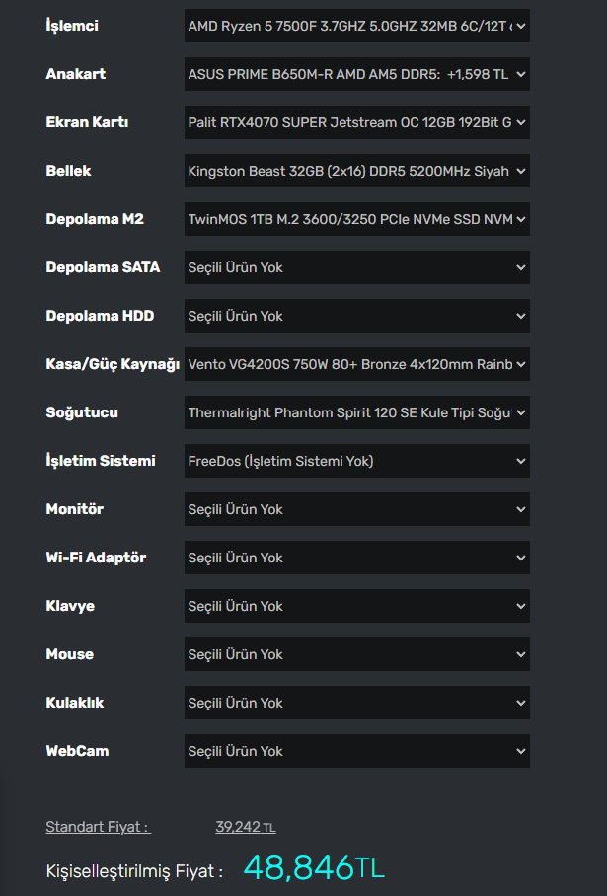This screenshot has height=896, width=607.
Task: Open the İşlemci processor dropdown
Action: point(356,26)
